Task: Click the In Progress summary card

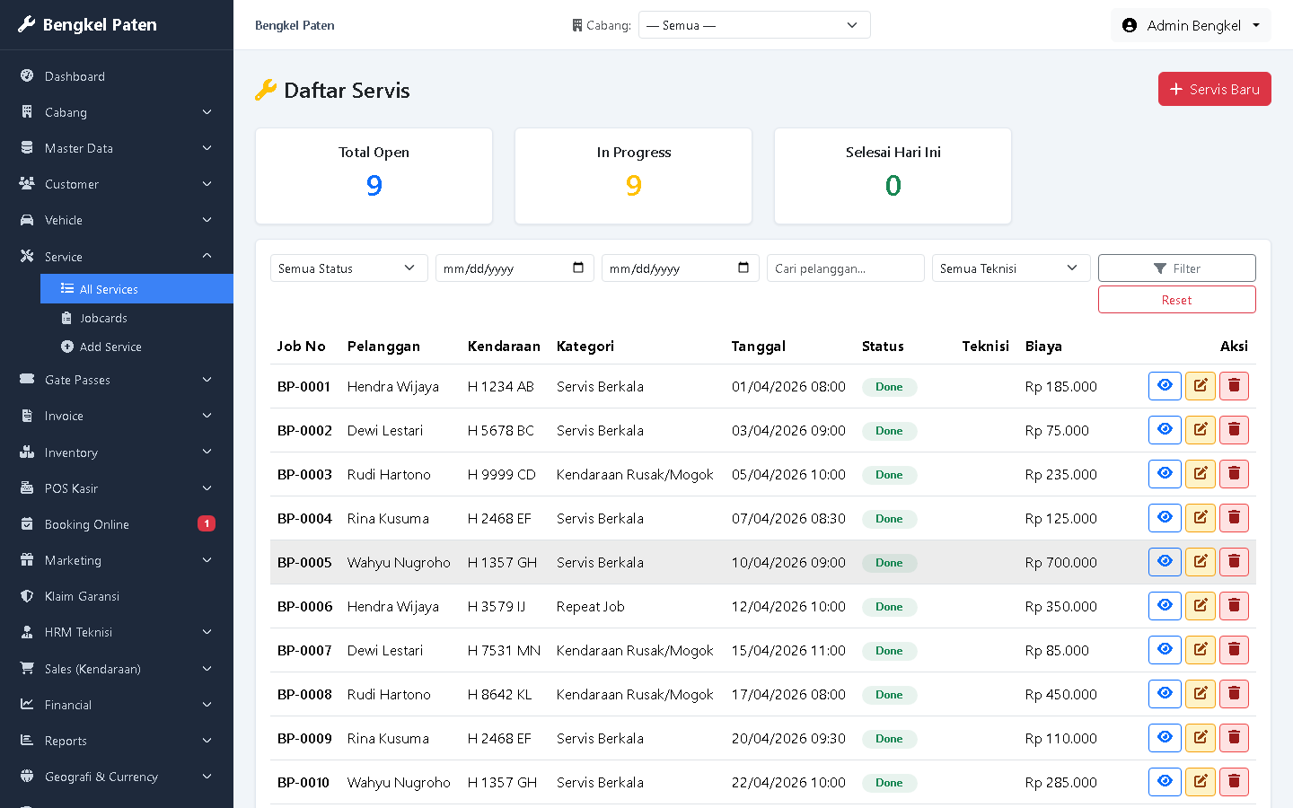Action: click(x=633, y=176)
